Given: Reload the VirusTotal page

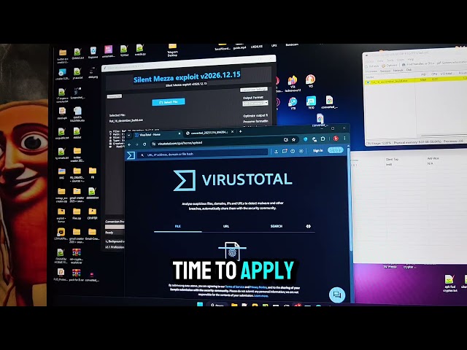Looking at the screenshot, I should click(144, 144).
